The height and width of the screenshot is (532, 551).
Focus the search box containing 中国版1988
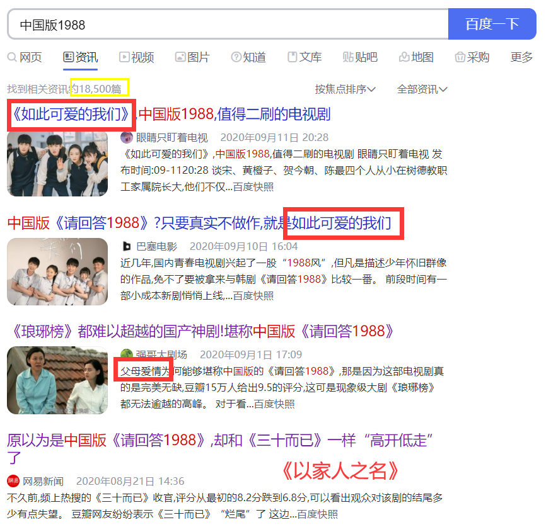[x=228, y=25]
